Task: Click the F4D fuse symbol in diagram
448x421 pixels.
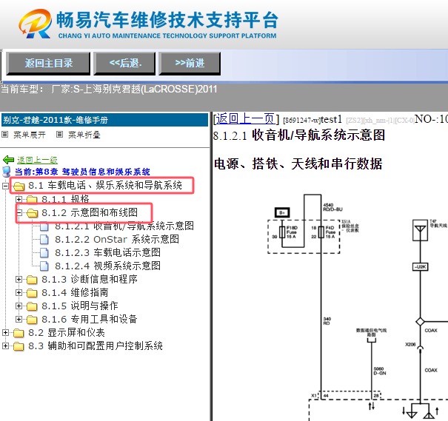Action: point(321,232)
